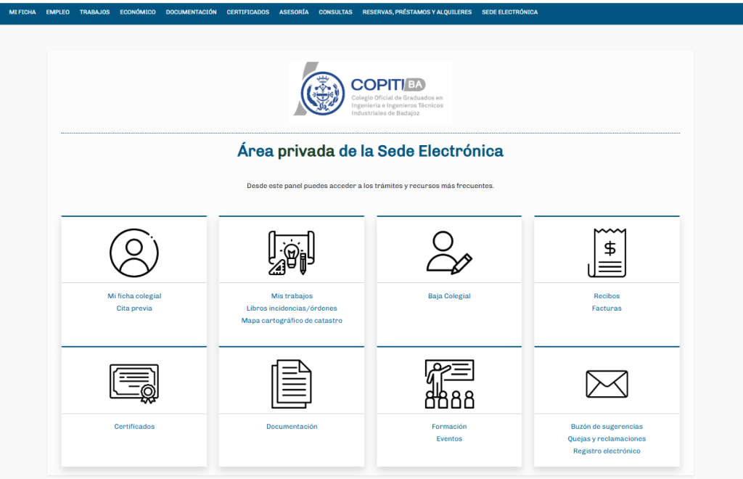Image resolution: width=743 pixels, height=479 pixels.
Task: Go to Mapa cartográfico de catastro
Action: (292, 321)
